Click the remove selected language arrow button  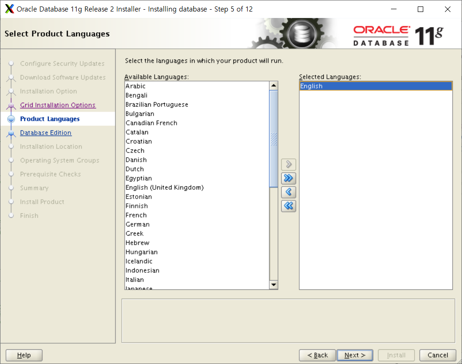[x=289, y=192]
